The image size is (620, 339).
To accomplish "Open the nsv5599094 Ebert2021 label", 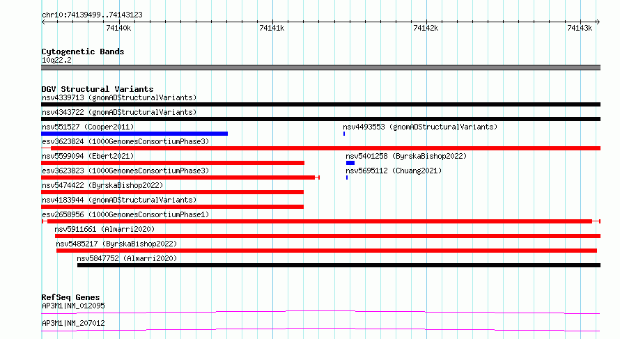I will pyautogui.click(x=88, y=156).
